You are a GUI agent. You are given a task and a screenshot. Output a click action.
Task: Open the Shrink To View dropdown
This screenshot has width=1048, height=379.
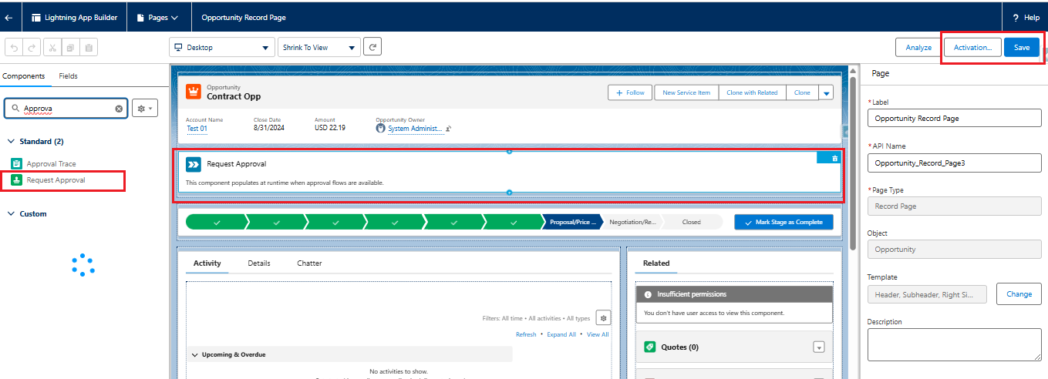click(318, 48)
